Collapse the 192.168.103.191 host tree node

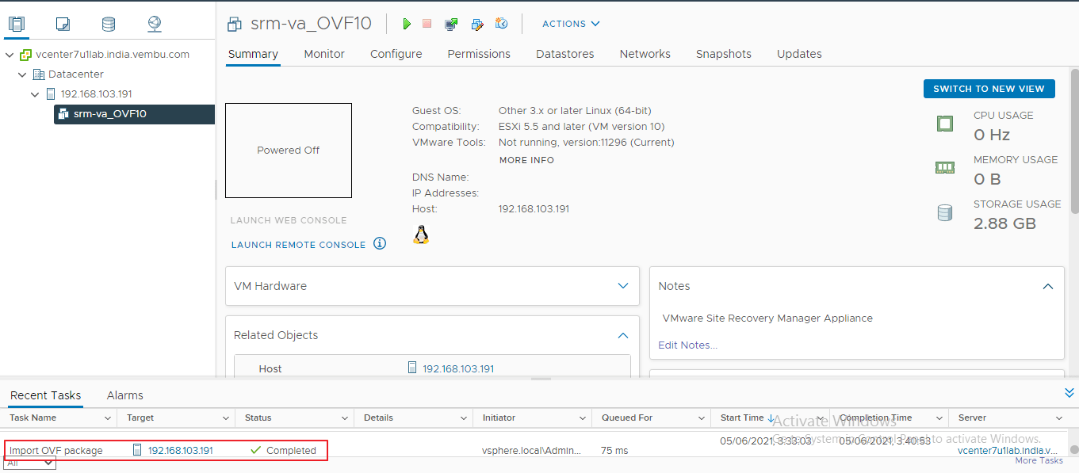coord(35,94)
